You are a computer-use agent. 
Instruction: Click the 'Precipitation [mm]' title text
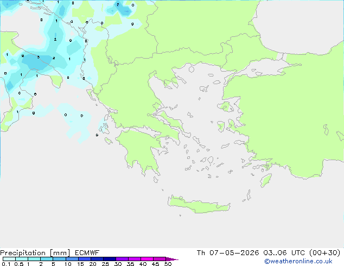[x=35, y=253]
